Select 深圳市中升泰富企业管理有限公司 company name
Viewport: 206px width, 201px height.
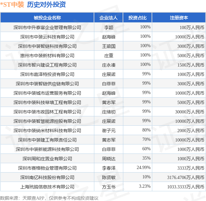point(47,27)
